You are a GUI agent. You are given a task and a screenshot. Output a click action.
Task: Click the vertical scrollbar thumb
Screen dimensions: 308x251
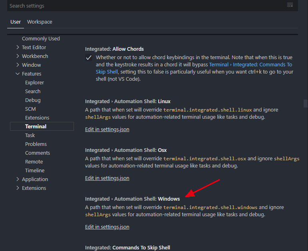(306, 104)
